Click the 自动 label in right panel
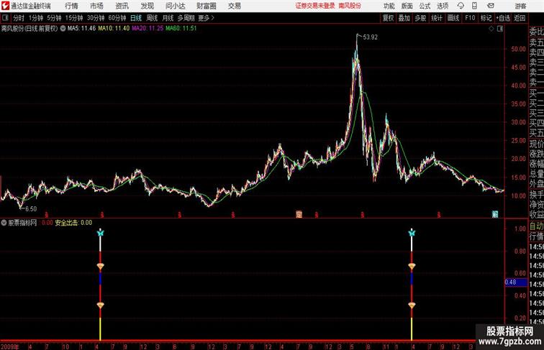This screenshot has width=544, height=350. (536, 226)
